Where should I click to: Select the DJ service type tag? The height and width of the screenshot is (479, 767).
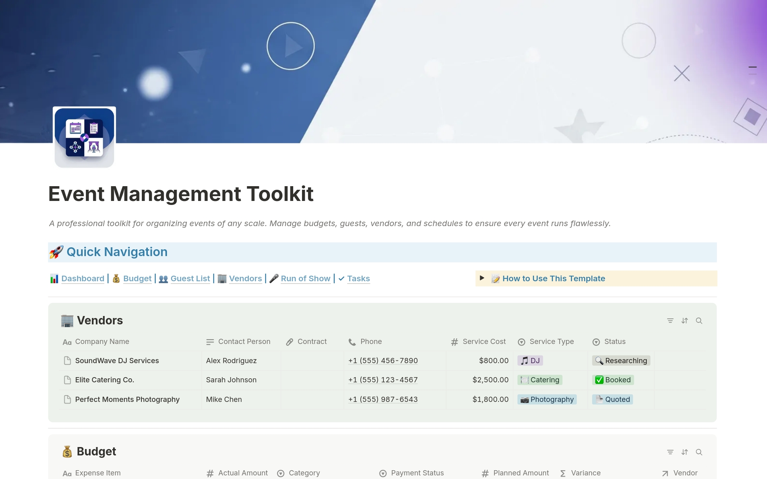(x=530, y=361)
